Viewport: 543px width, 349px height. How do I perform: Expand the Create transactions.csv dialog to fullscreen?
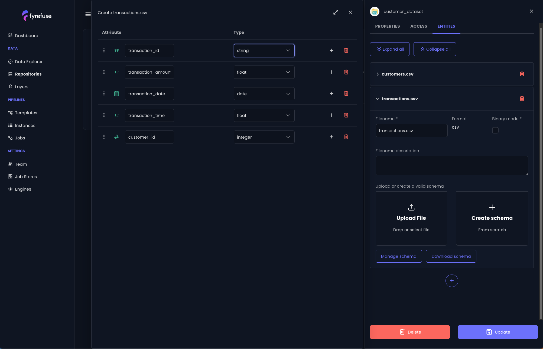coord(336,12)
